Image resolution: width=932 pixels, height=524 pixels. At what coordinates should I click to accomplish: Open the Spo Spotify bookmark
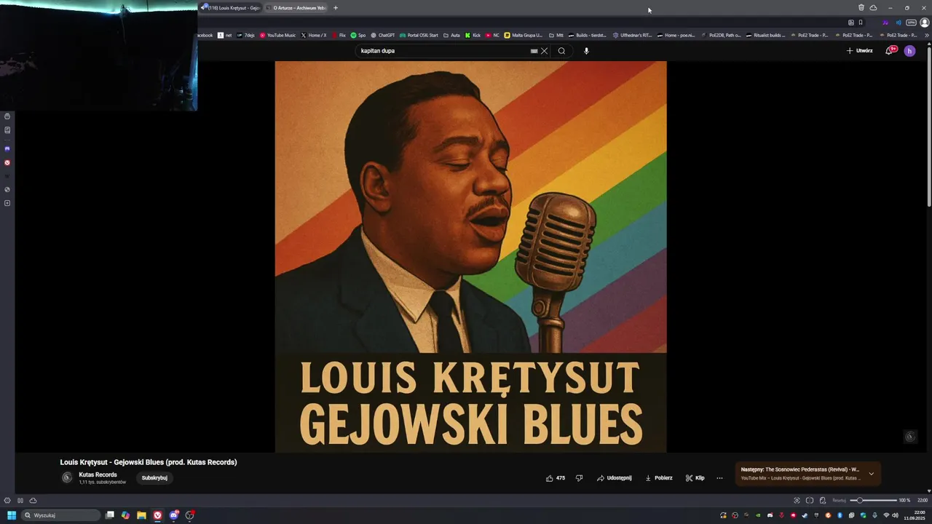tap(358, 35)
